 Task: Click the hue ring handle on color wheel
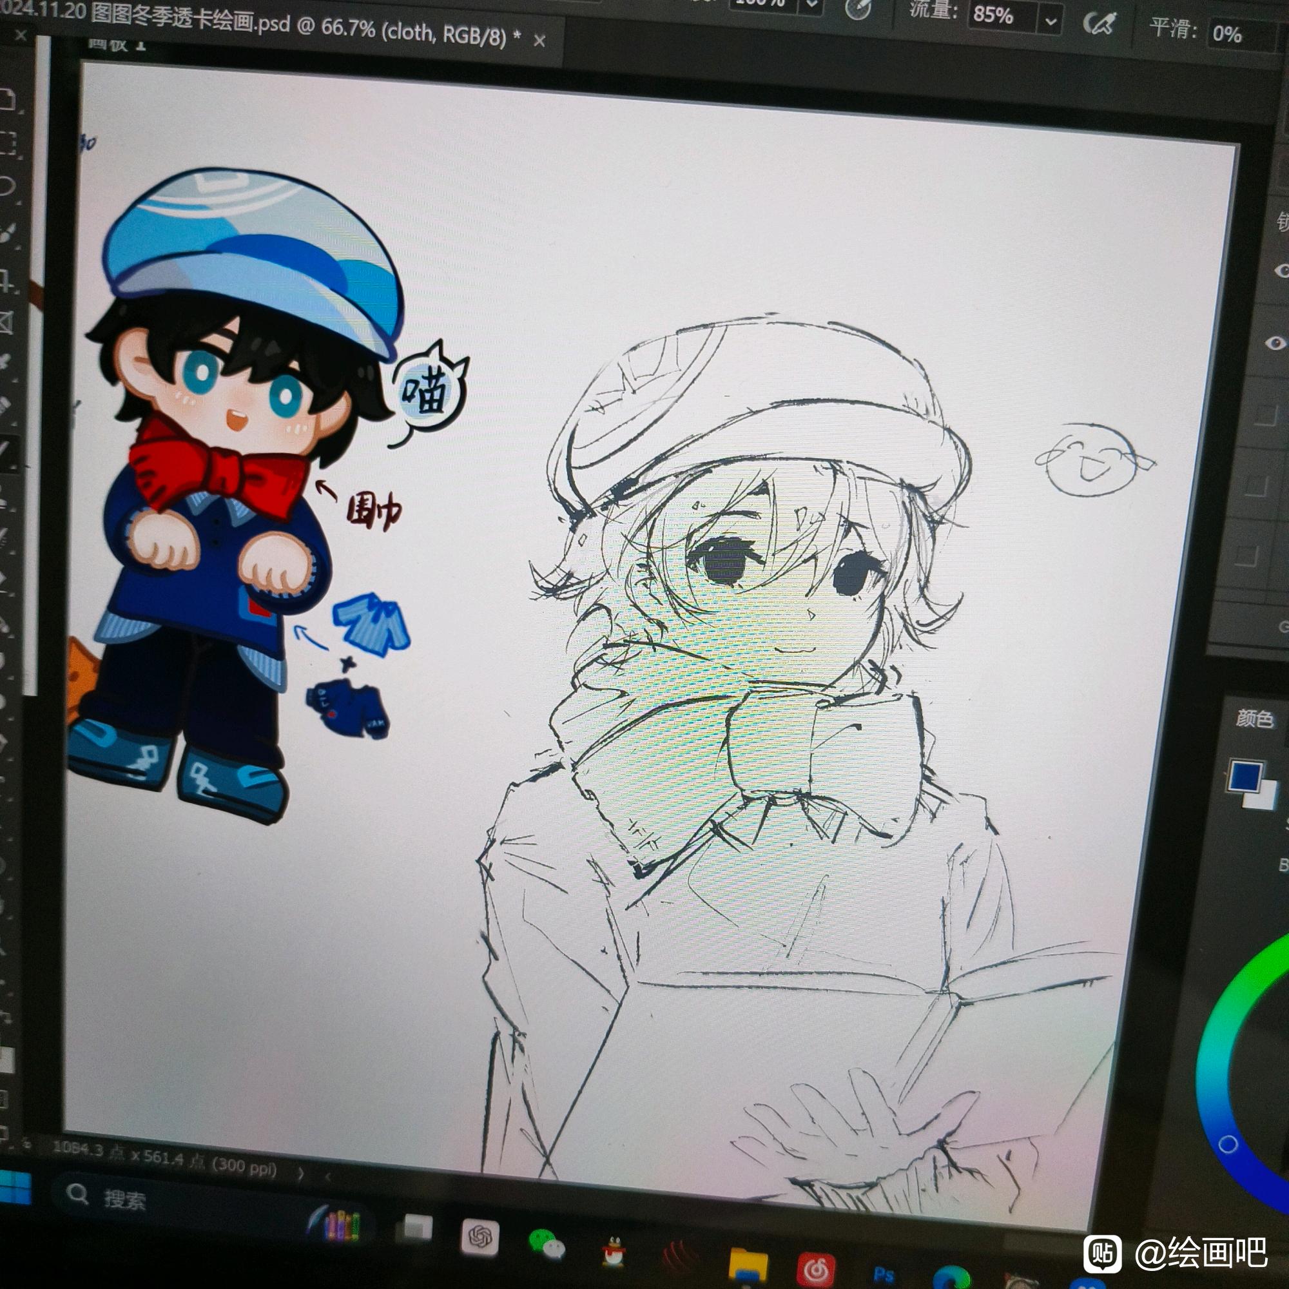pyautogui.click(x=1228, y=1145)
